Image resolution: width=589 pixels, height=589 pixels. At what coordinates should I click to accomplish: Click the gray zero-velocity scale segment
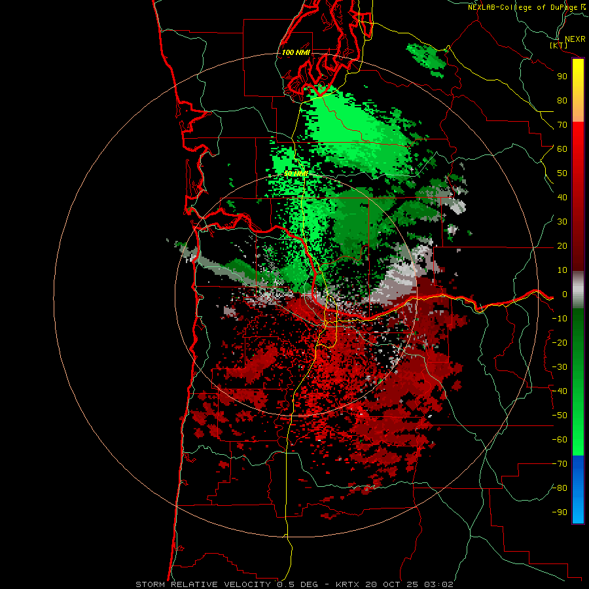pos(578,290)
